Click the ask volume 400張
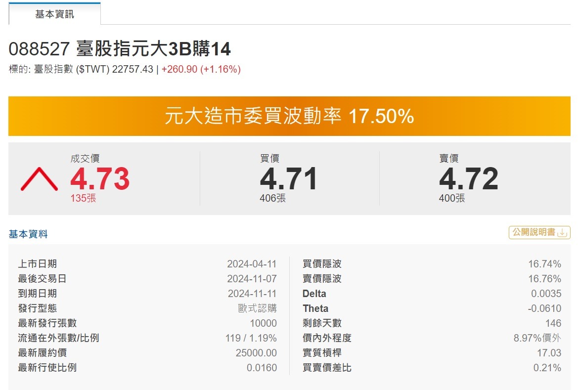 pos(452,198)
